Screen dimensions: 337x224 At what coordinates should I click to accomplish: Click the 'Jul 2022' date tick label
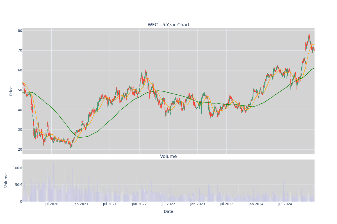click(168, 204)
